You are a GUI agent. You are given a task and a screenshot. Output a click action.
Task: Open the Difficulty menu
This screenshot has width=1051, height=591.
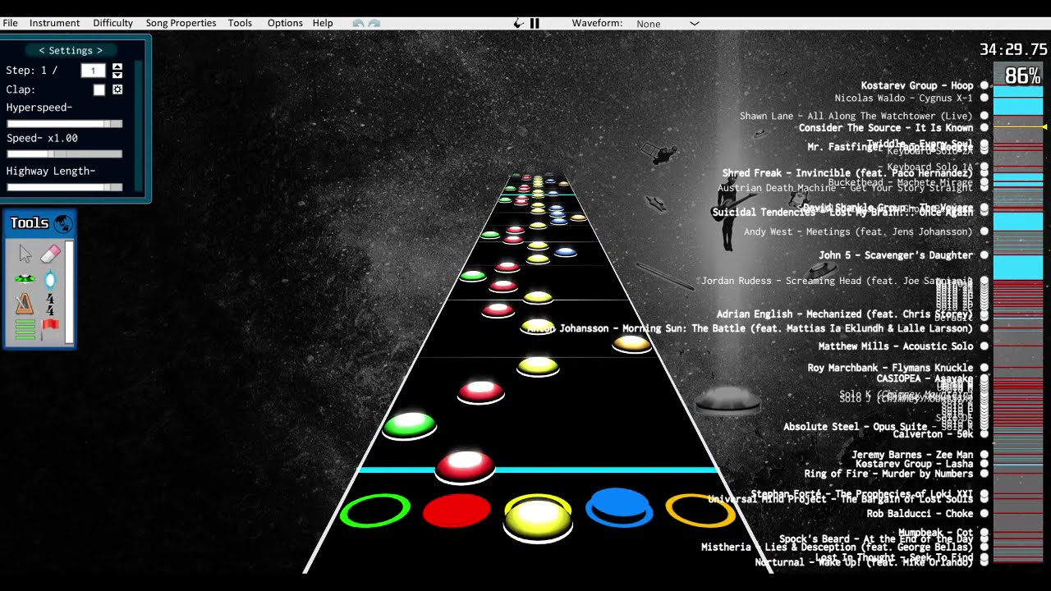pyautogui.click(x=112, y=23)
